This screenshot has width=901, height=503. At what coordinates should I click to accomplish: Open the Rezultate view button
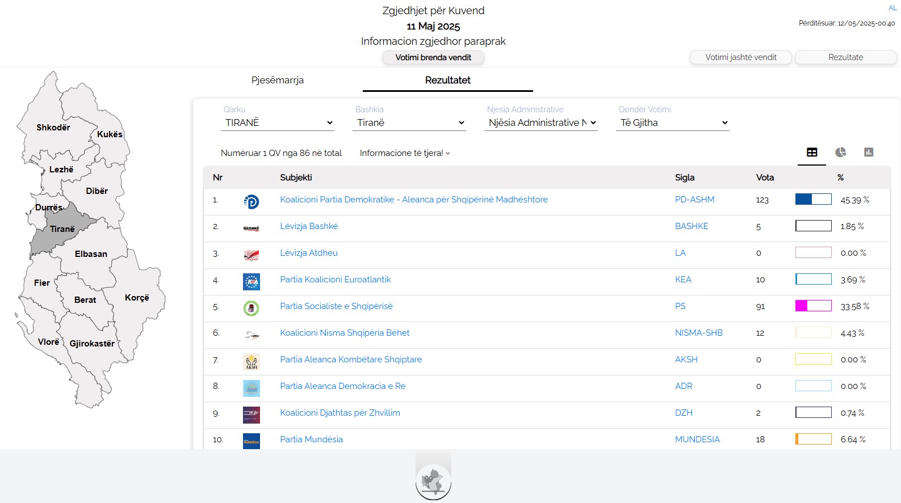845,57
